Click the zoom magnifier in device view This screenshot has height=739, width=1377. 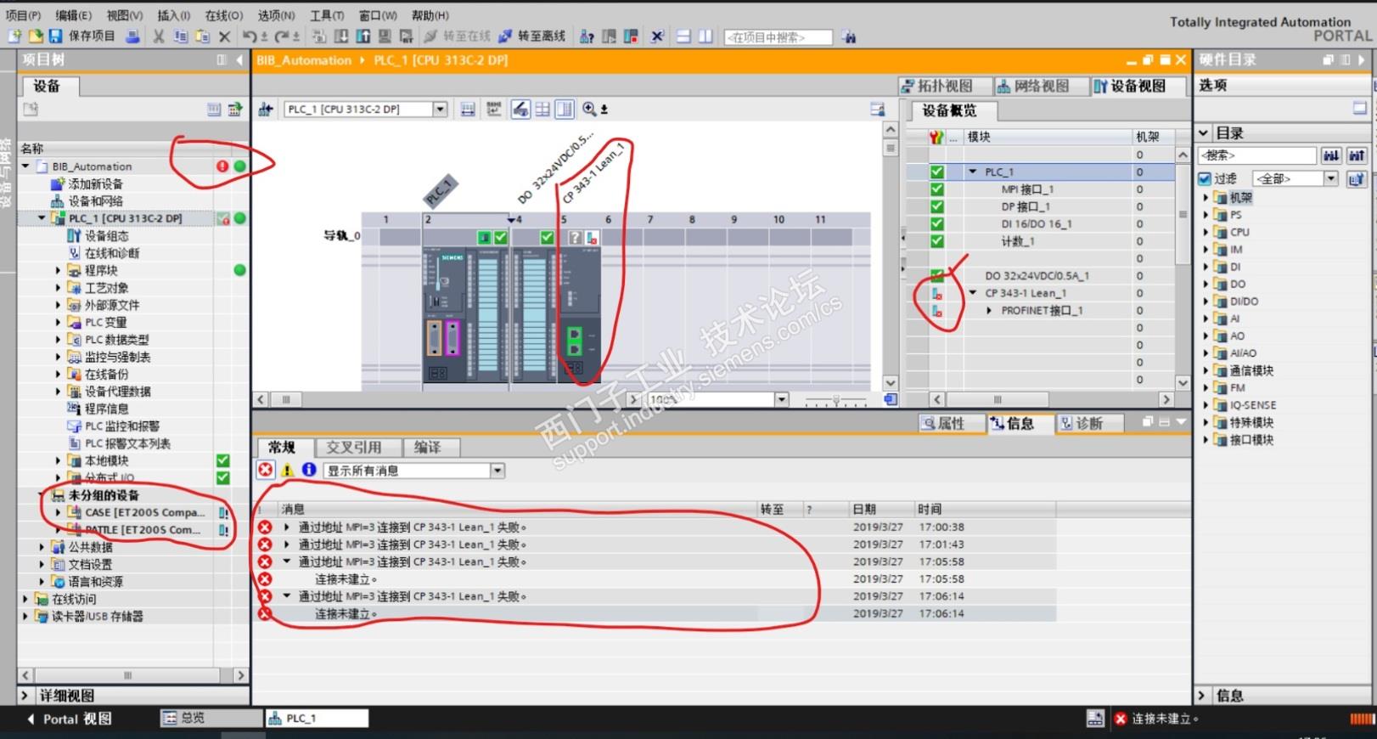(589, 109)
